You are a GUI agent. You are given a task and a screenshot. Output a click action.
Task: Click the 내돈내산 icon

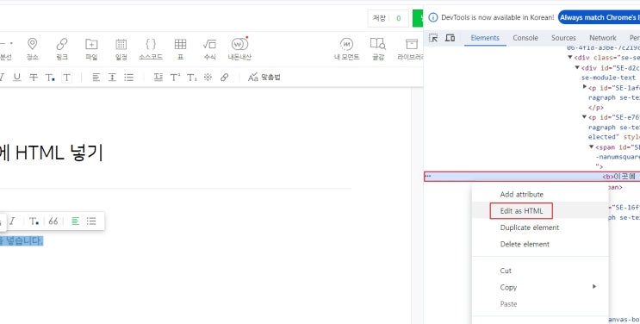coord(239,48)
